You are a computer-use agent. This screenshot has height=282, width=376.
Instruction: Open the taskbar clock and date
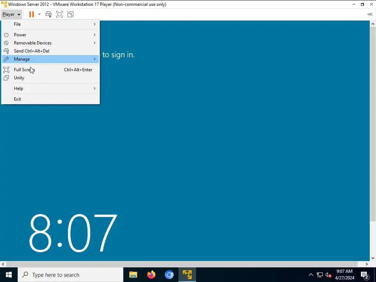(x=344, y=275)
